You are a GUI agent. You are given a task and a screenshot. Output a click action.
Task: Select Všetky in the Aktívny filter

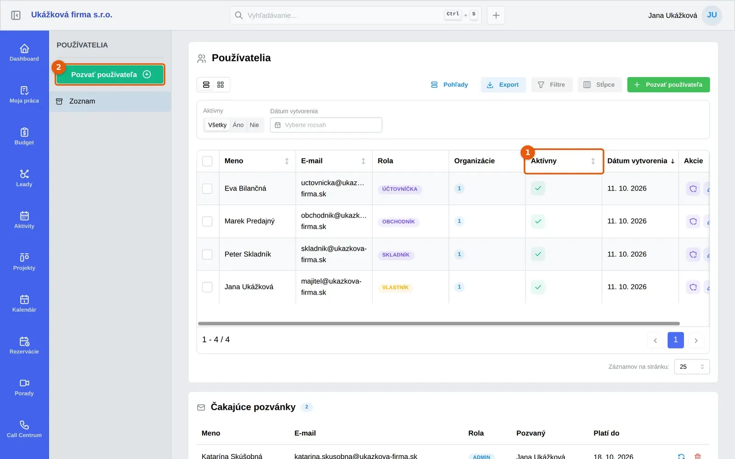point(217,125)
